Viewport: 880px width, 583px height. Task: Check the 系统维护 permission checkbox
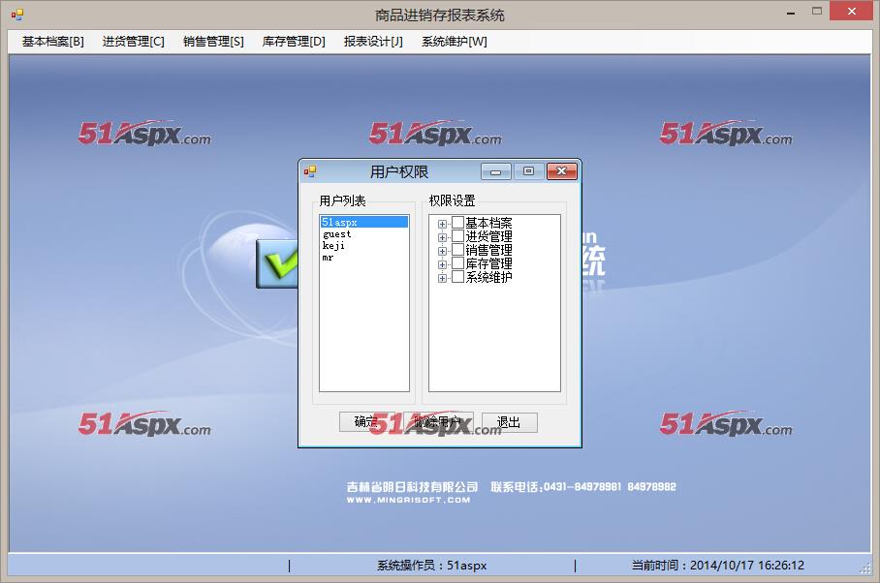pos(457,276)
